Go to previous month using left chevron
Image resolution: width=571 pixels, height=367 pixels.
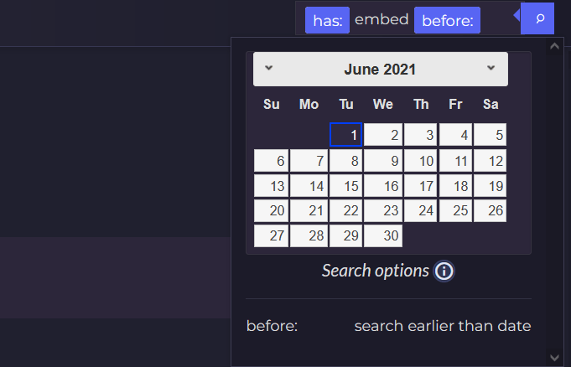[269, 68]
